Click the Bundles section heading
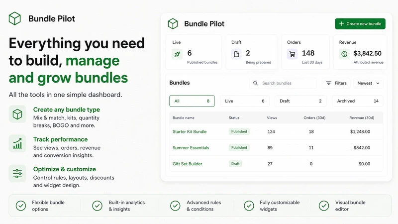The height and width of the screenshot is (224, 398). [x=180, y=83]
